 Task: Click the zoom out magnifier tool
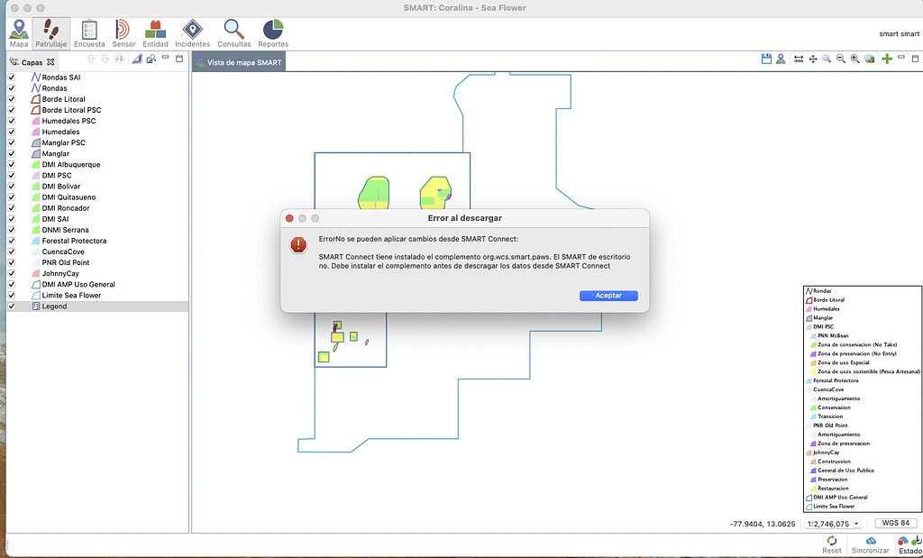[841, 59]
